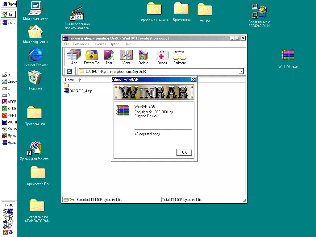Click the Ru keyboard language indicator
This screenshot has height=237, width=316.
10,211
